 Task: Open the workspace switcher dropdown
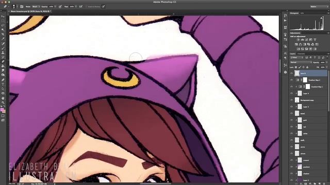(319, 7)
